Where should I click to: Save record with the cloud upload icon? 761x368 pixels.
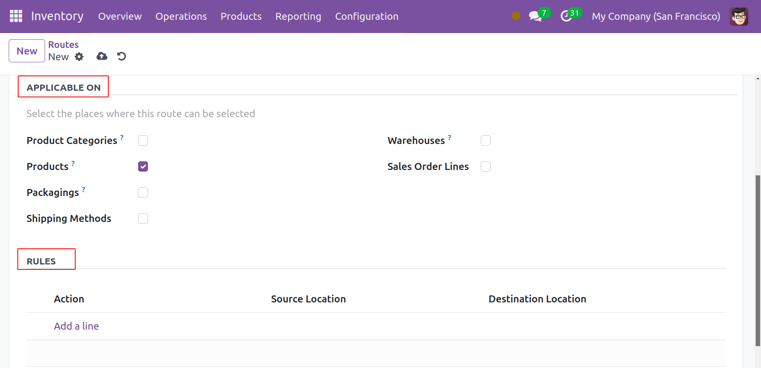pos(102,56)
